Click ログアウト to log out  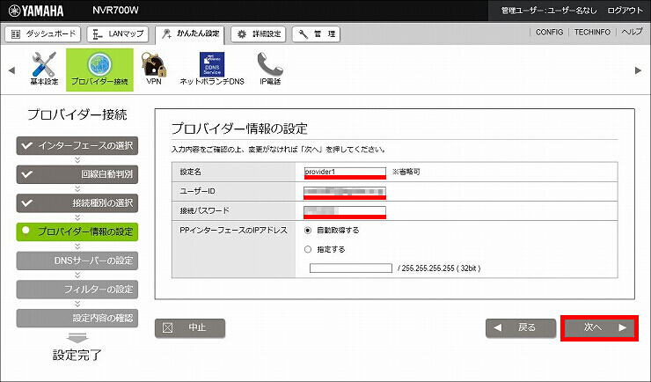625,11
